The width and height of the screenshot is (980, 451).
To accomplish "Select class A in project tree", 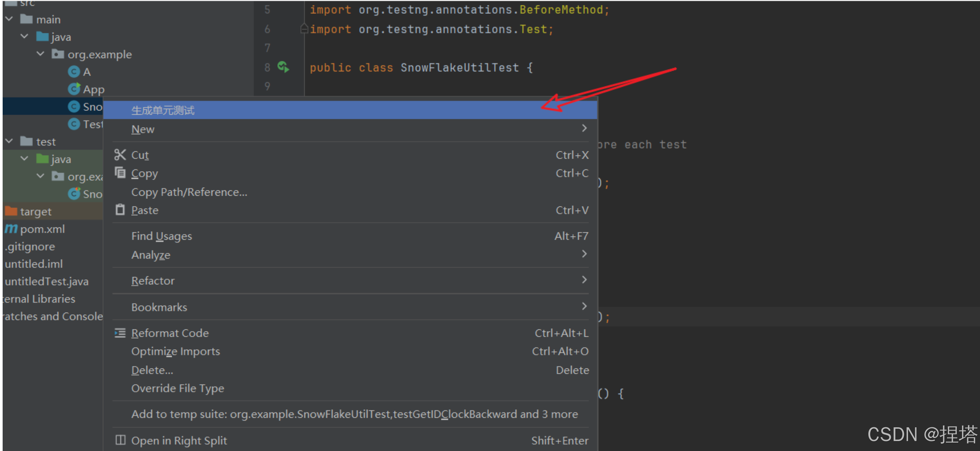I will (86, 72).
